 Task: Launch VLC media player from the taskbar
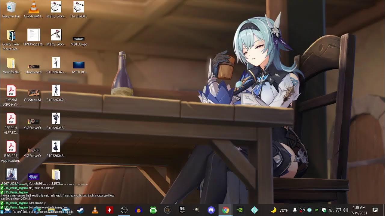pyautogui.click(x=95, y=210)
